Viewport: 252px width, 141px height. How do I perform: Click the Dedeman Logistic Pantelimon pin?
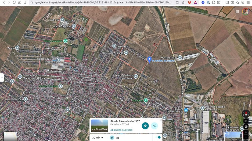[x=202, y=108]
